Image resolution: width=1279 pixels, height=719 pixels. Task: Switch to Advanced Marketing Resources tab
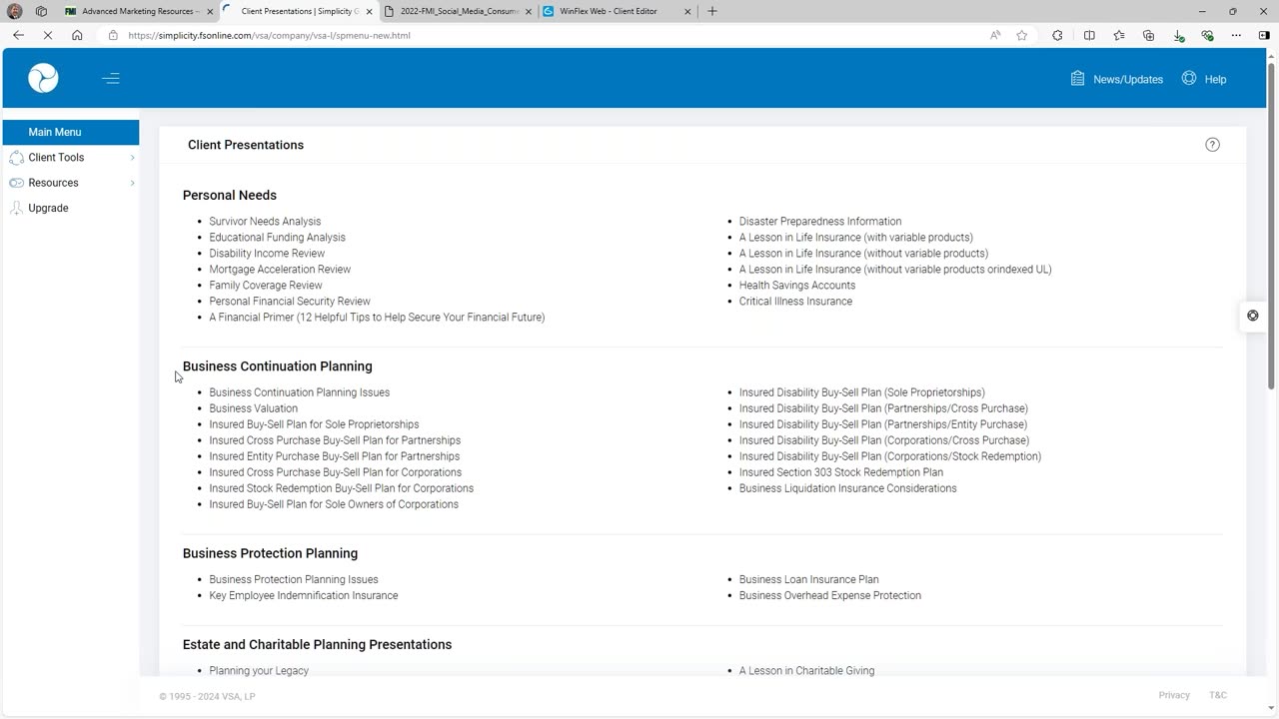tap(138, 11)
